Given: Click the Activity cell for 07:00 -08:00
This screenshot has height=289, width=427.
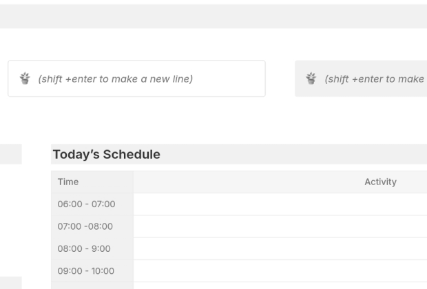Looking at the screenshot, I should pyautogui.click(x=279, y=226).
